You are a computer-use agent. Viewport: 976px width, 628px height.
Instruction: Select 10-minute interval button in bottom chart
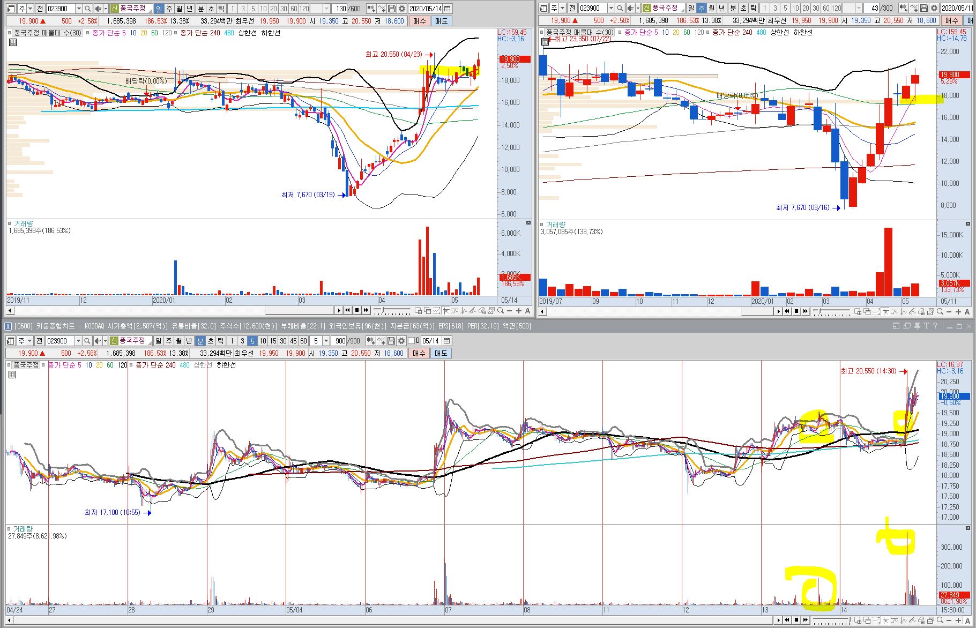point(263,341)
